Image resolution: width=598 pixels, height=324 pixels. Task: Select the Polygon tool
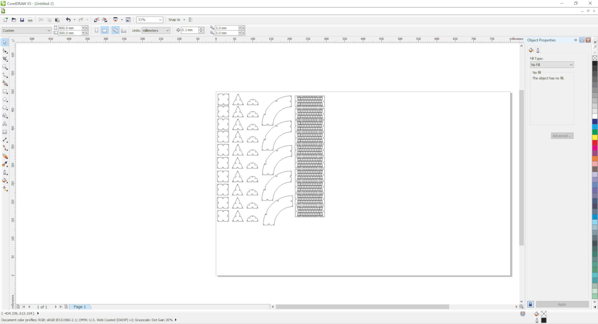(x=5, y=108)
